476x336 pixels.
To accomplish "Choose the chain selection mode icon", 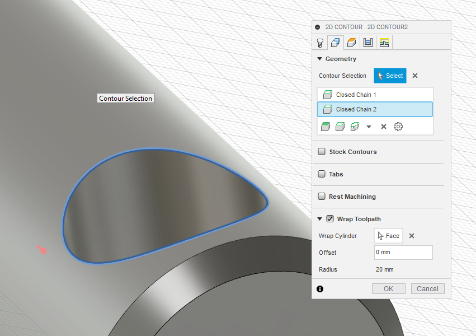I will pyautogui.click(x=340, y=127).
